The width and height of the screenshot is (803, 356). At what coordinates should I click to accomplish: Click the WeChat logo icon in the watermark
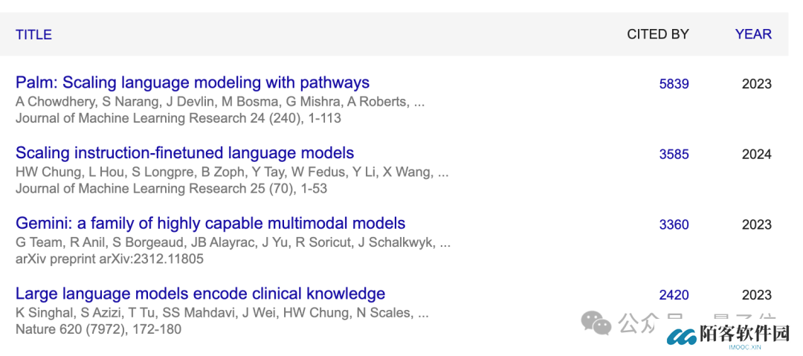coord(596,323)
